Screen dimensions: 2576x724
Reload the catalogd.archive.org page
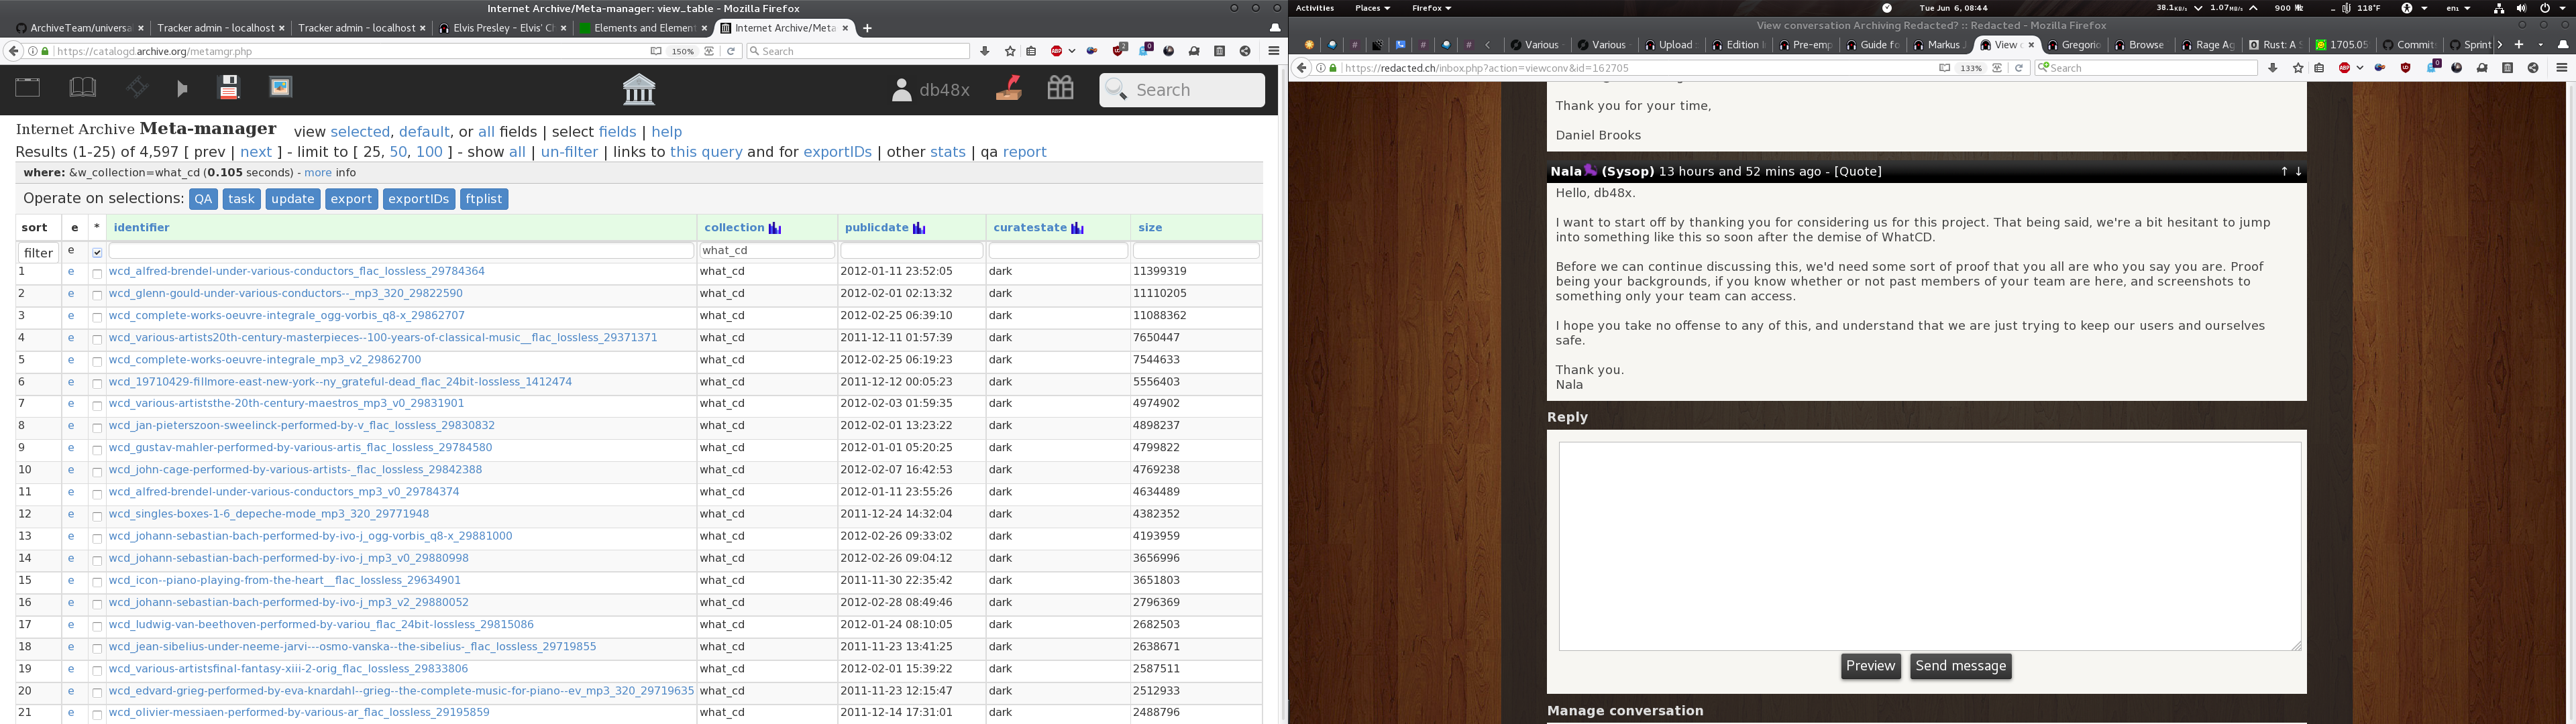click(731, 51)
